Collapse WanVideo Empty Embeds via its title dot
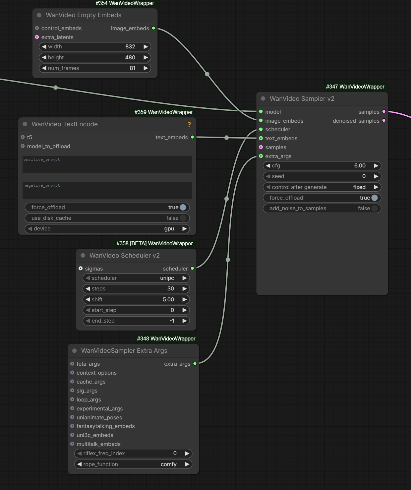 coord(39,15)
